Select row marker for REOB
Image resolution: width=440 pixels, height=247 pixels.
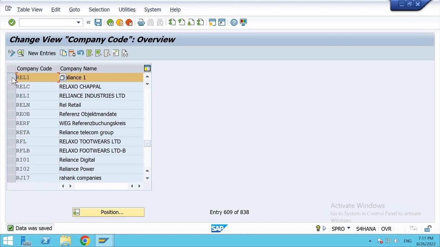11,114
